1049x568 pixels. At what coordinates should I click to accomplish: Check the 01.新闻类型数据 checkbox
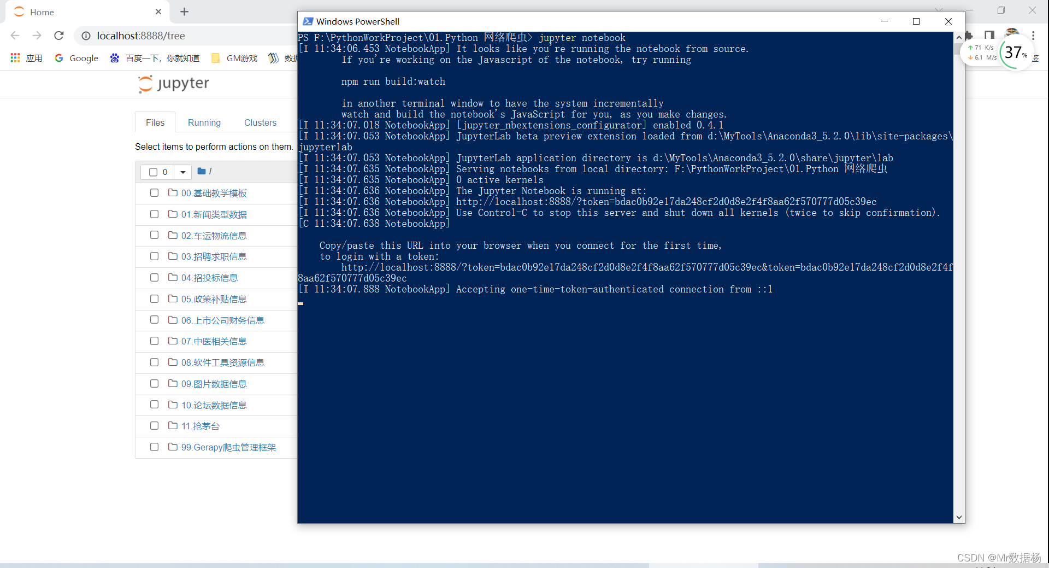pyautogui.click(x=155, y=214)
